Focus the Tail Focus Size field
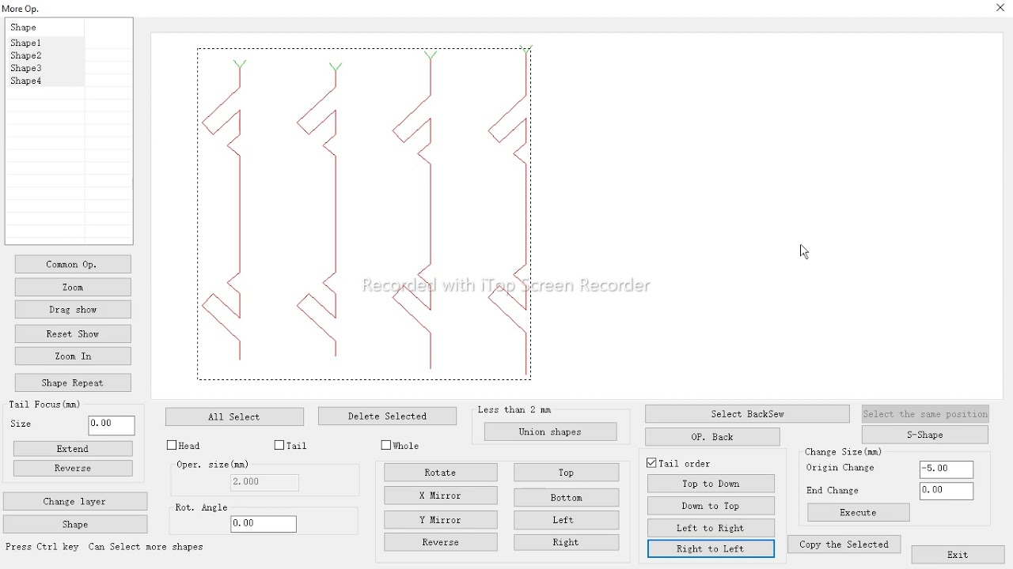This screenshot has height=569, width=1013. point(112,424)
